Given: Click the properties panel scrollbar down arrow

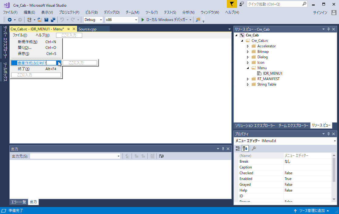Looking at the screenshot, I should pos(334,199).
